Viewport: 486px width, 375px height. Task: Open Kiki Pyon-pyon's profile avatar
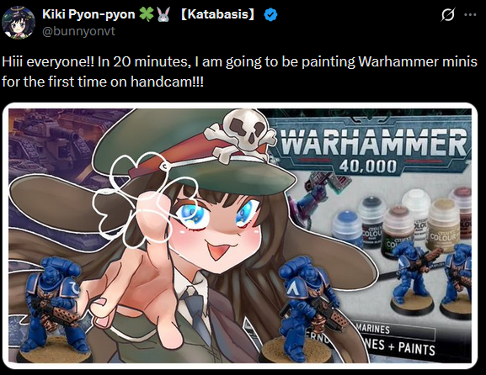coord(19,23)
